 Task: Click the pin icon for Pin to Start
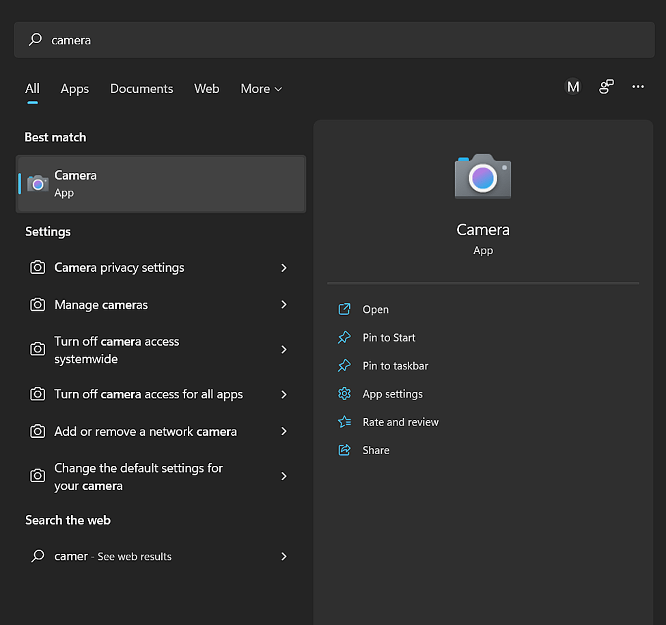(x=344, y=337)
